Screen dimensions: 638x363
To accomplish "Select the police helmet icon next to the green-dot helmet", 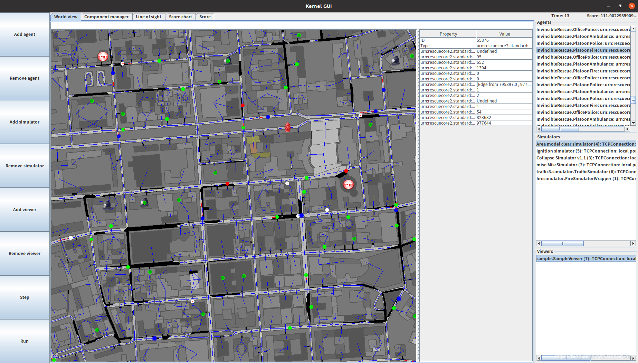I will [x=107, y=205].
